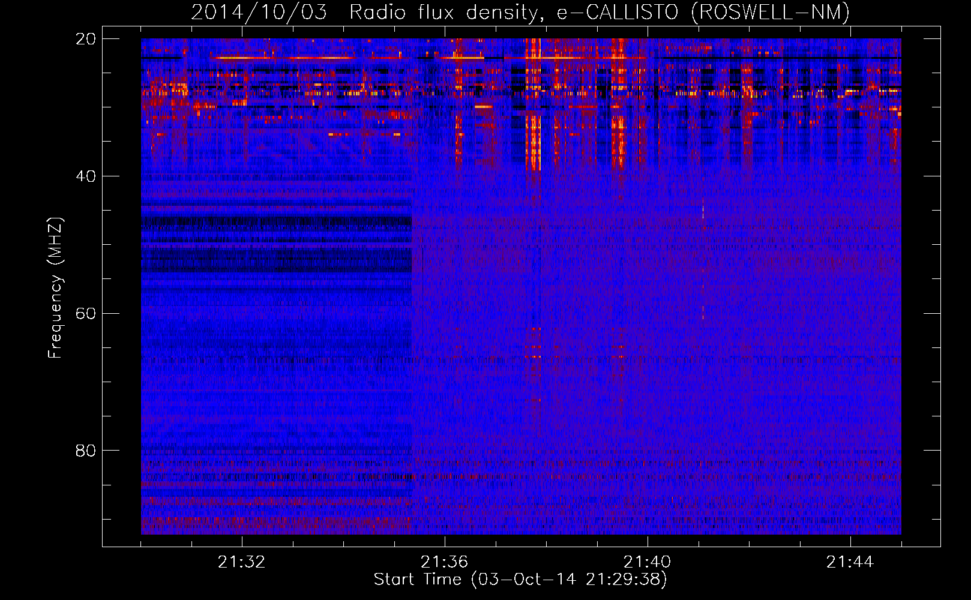Click the 21:40 time tick label

point(647,562)
